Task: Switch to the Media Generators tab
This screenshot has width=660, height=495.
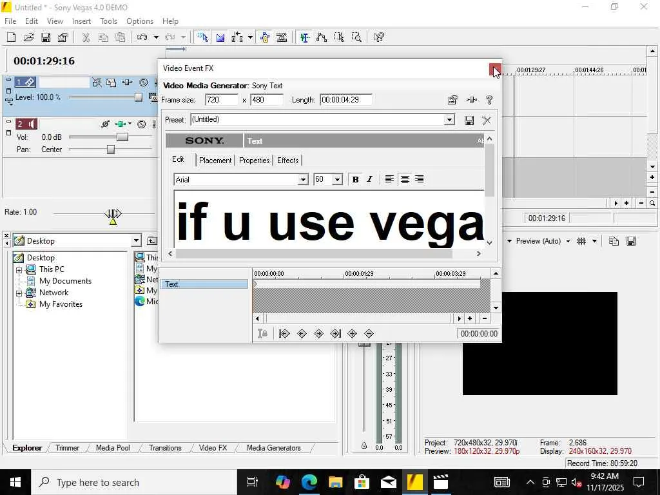Action: [273, 448]
